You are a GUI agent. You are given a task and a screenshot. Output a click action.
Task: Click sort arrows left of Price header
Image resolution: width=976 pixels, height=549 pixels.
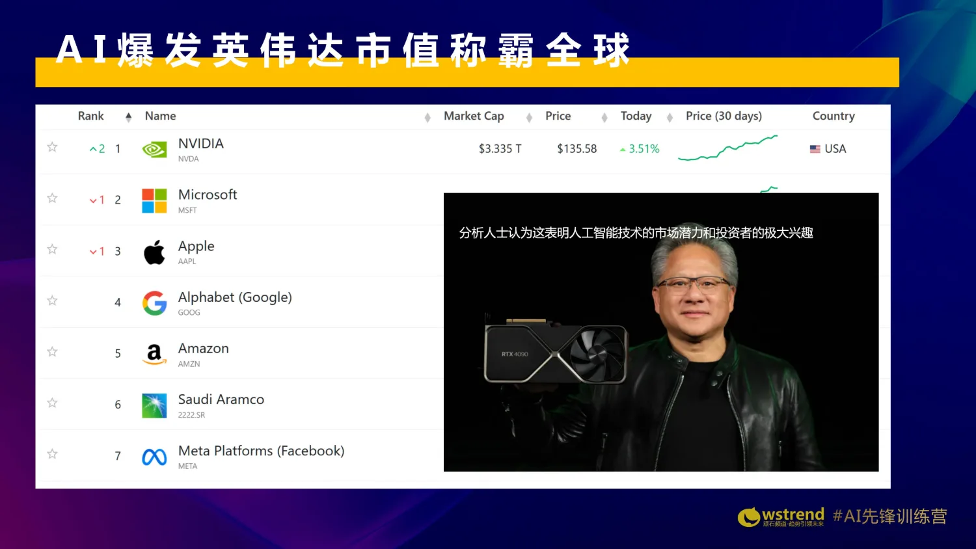pyautogui.click(x=529, y=118)
